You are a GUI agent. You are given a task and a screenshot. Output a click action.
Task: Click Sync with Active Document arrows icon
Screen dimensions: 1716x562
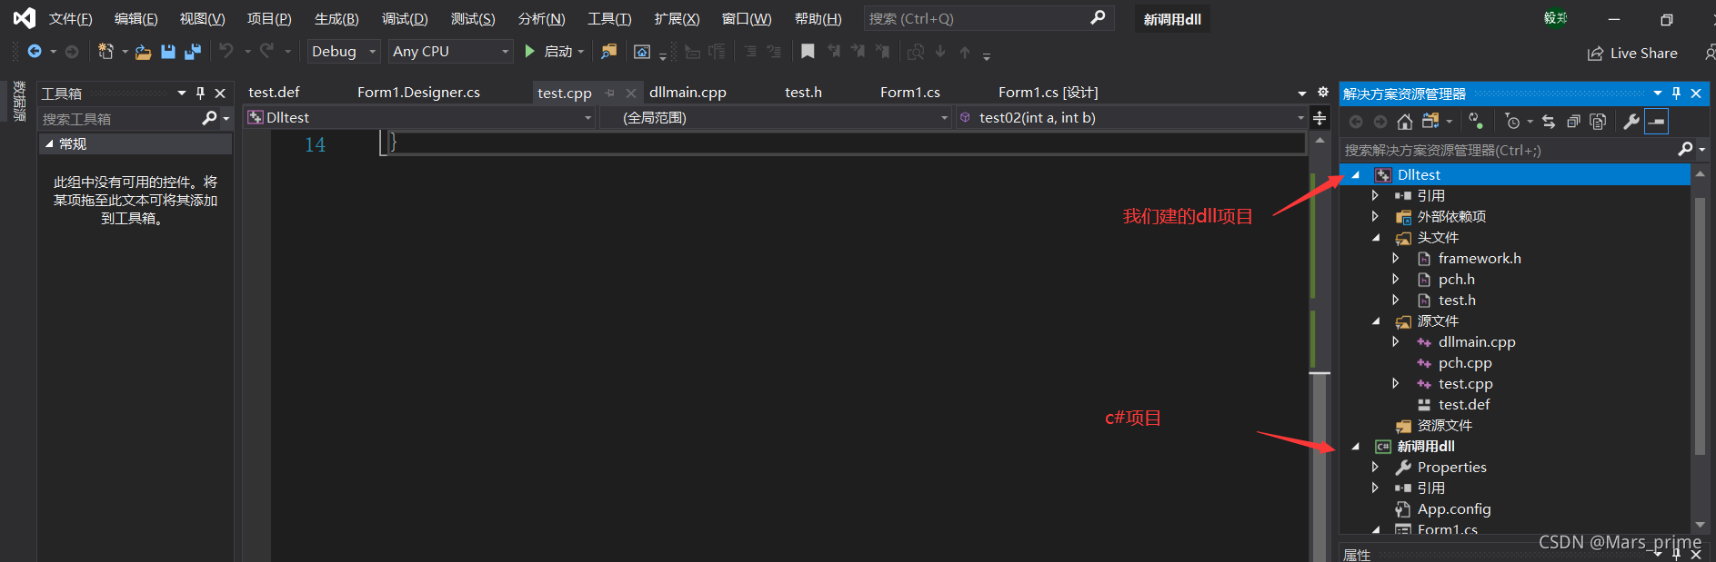[x=1549, y=122]
